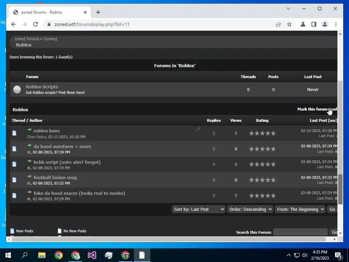This screenshot has height=262, width=349.
Task: Open site info via the padlock icon
Action: [49, 24]
